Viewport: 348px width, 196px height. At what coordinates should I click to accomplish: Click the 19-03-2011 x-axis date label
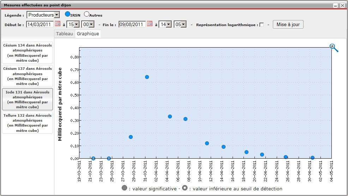pos(79,171)
